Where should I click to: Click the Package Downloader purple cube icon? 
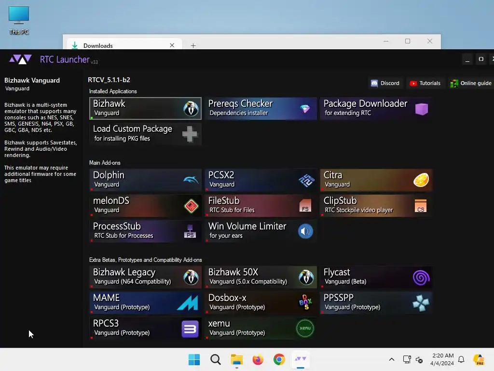pos(422,109)
